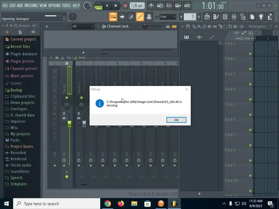Click OK in the Debug dialog

(x=176, y=120)
